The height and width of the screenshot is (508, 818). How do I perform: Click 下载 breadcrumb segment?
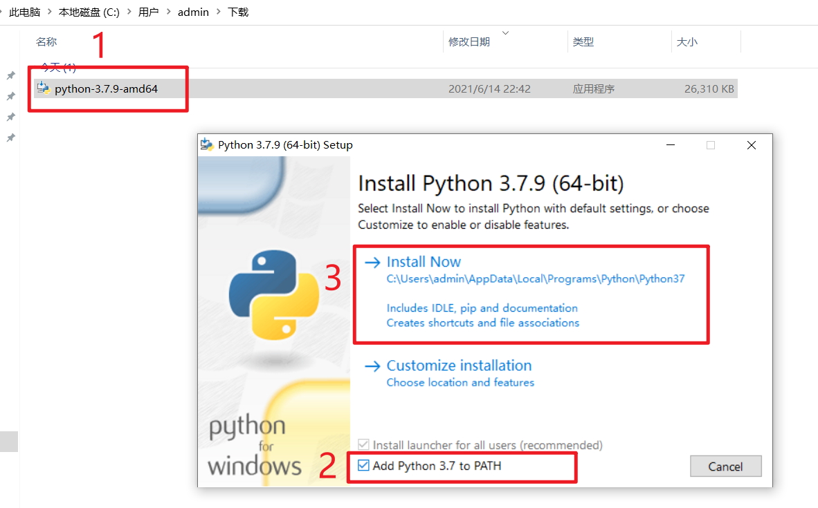238,12
